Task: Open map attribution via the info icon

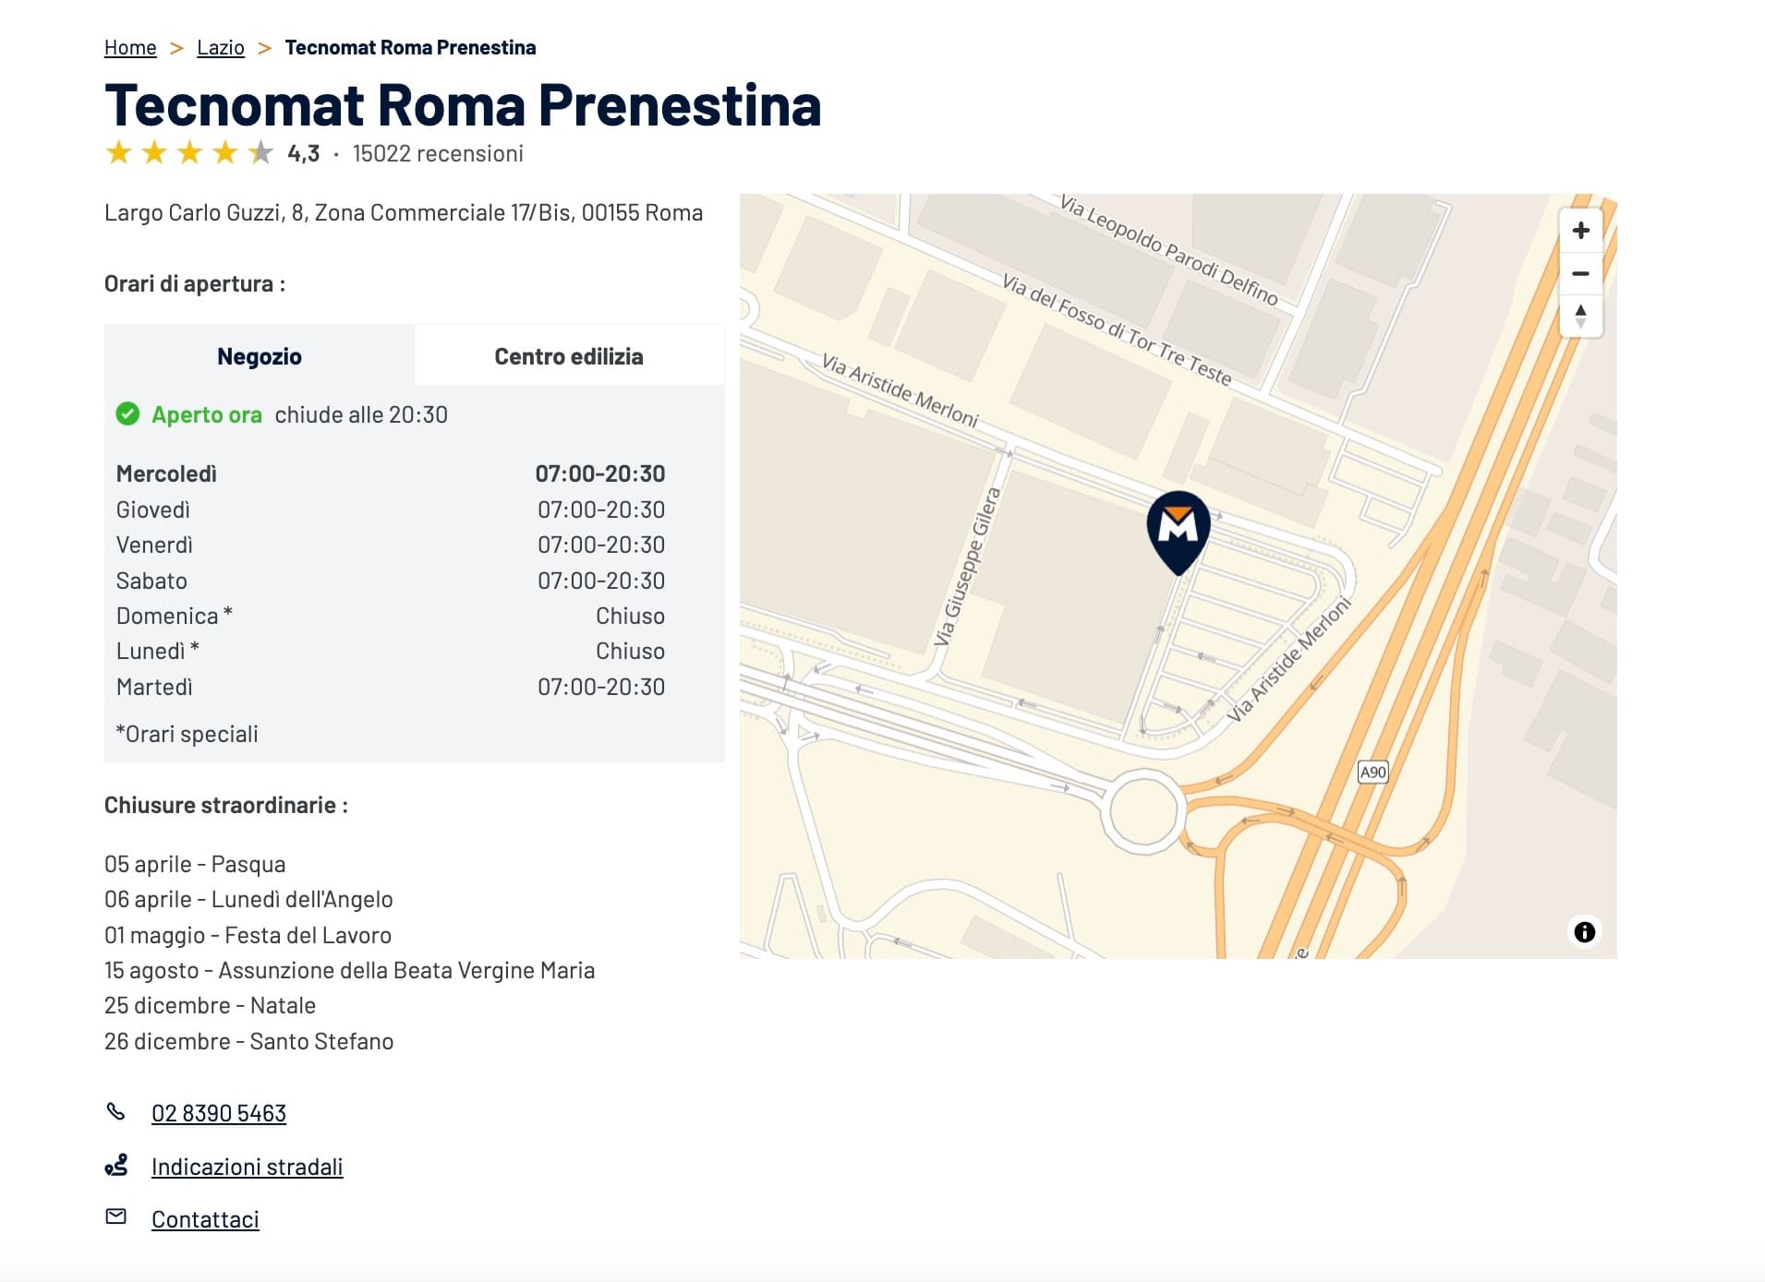Action: pyautogui.click(x=1583, y=933)
